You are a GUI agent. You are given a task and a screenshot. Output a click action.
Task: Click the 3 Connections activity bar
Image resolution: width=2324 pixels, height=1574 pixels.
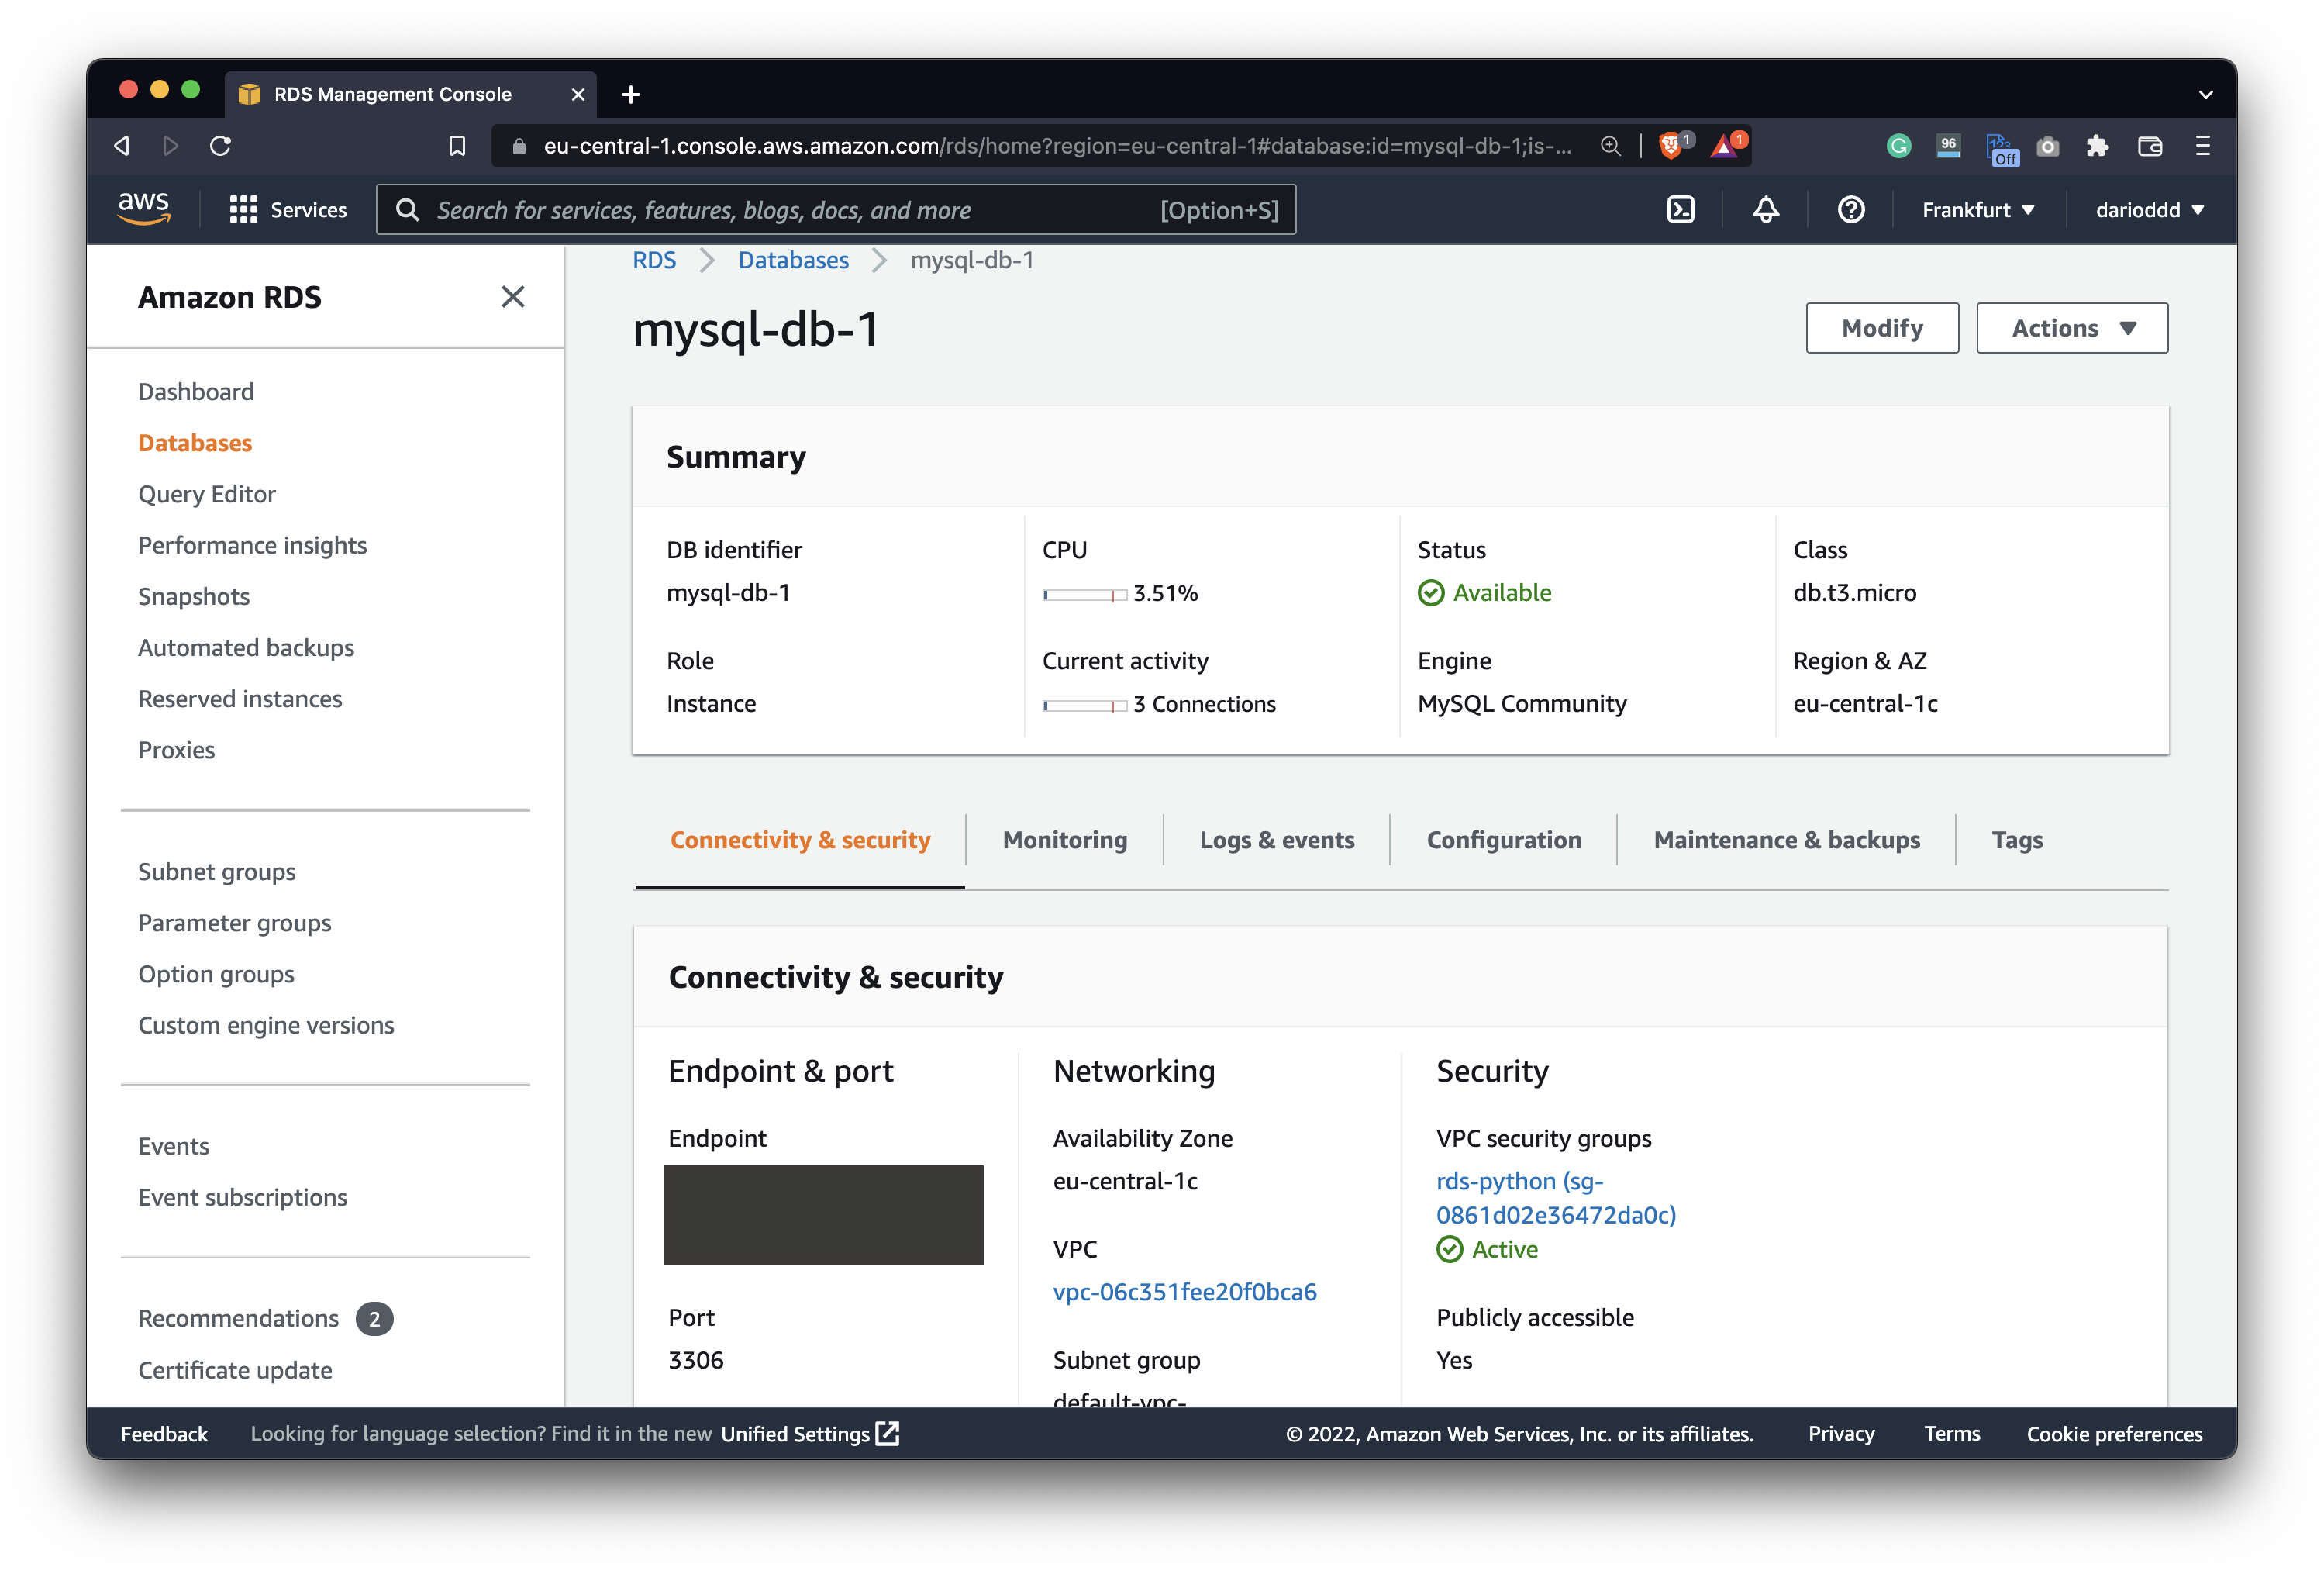click(x=1084, y=705)
